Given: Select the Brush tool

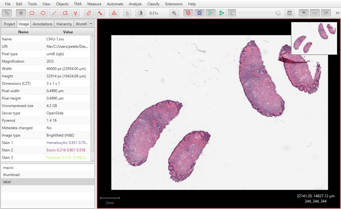Looking at the screenshot, I should point(89,13).
